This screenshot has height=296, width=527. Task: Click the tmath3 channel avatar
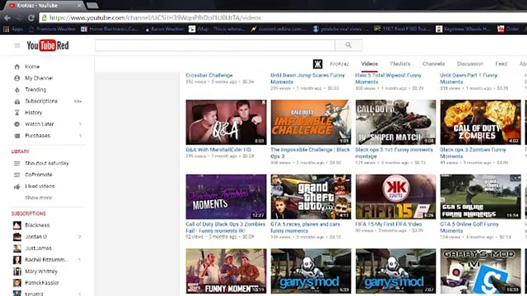click(x=17, y=294)
